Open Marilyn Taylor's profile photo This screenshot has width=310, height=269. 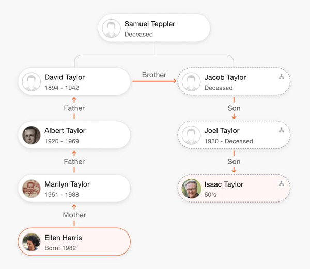pos(32,189)
